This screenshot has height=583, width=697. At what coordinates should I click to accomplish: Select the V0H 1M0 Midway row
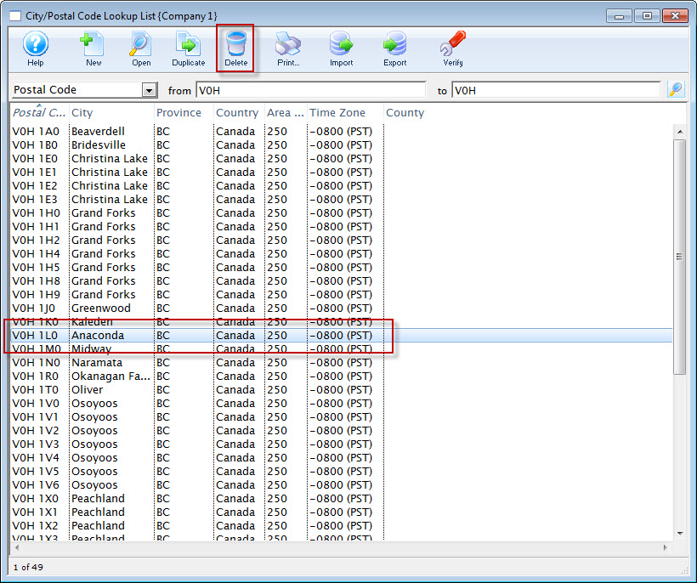[x=342, y=348]
